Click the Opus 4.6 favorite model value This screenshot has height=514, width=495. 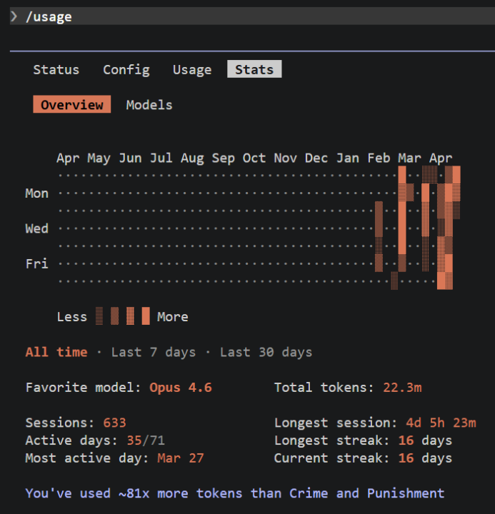click(x=181, y=388)
